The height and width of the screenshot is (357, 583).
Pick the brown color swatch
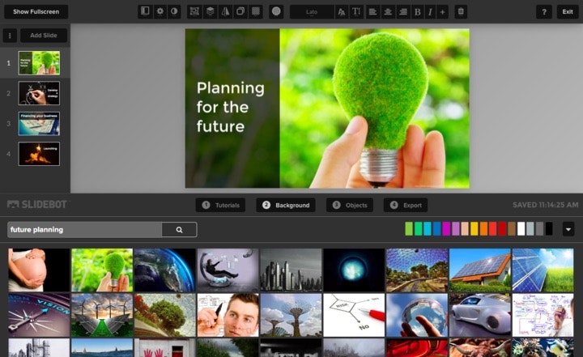(x=512, y=229)
